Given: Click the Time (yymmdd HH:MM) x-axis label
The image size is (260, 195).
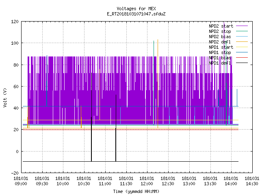Looking at the screenshot, I should pyautogui.click(x=136, y=191).
